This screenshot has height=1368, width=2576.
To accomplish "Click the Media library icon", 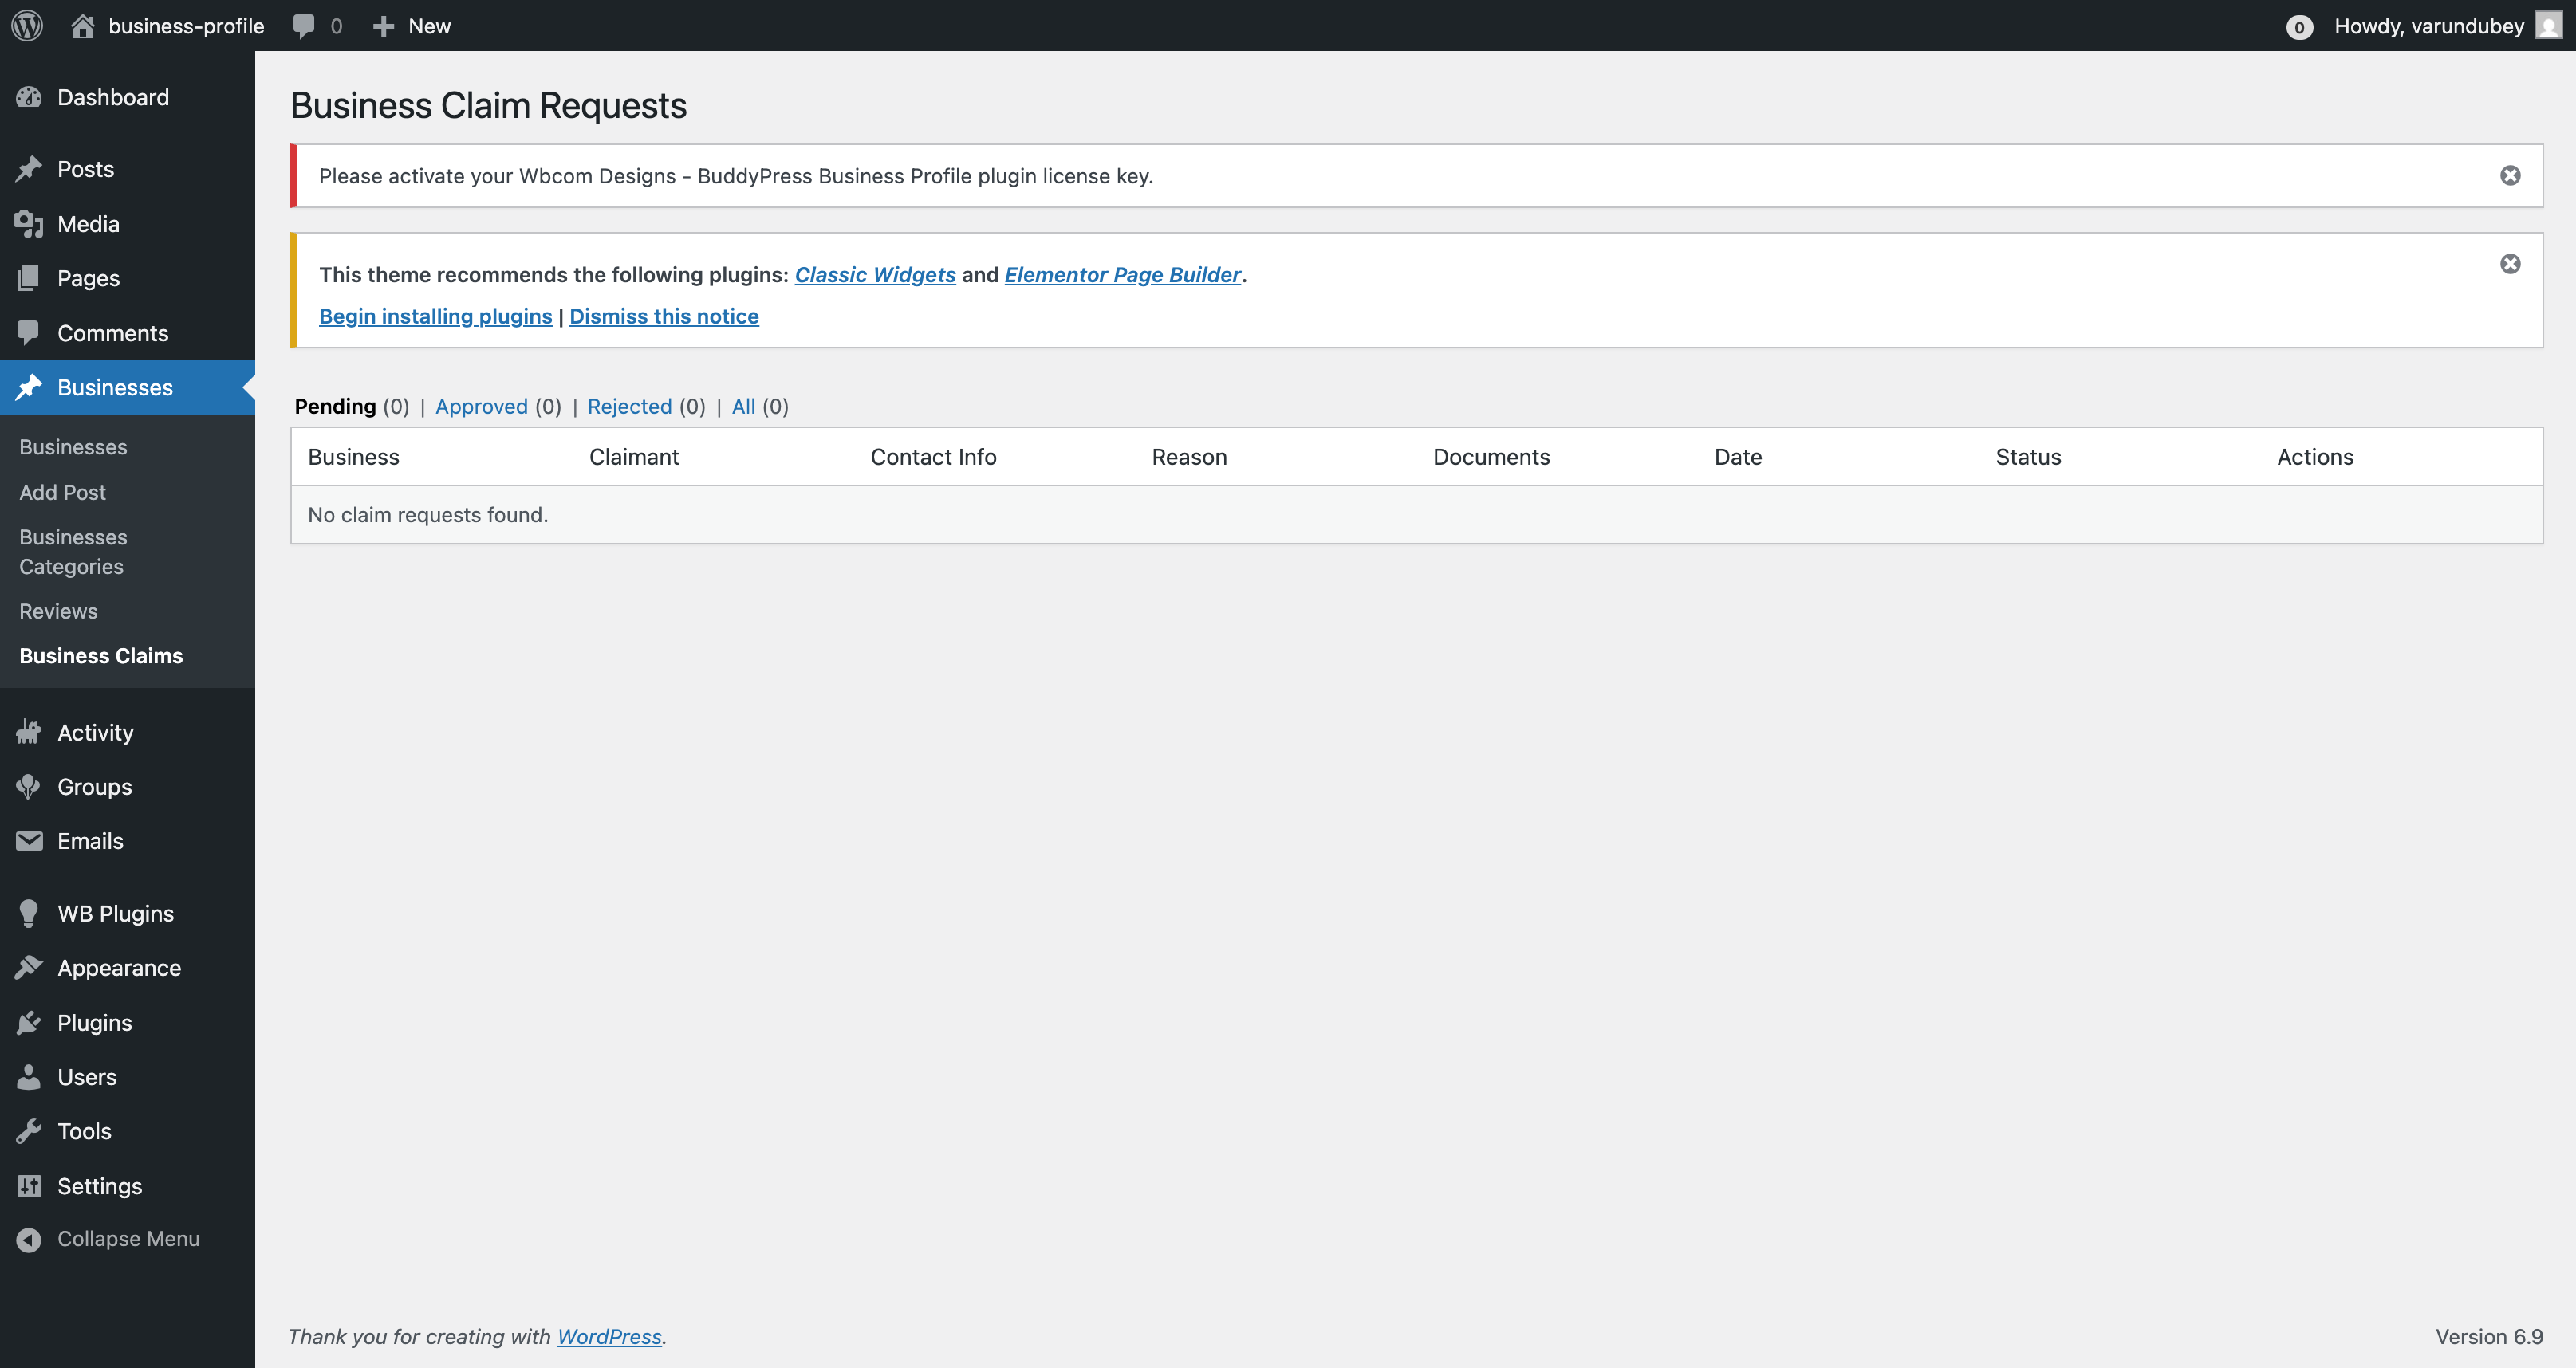I will click(x=29, y=224).
